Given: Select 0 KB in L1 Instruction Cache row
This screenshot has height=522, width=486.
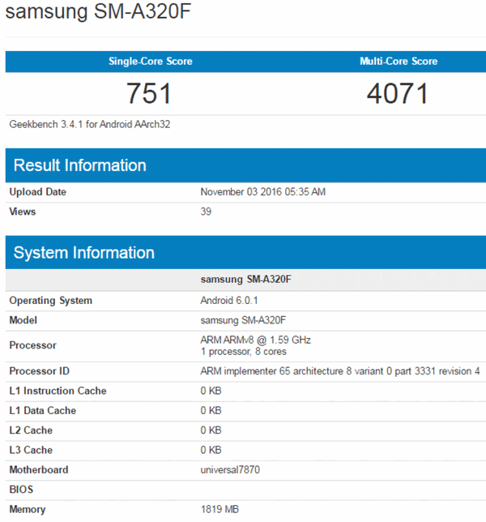Looking at the screenshot, I should [211, 391].
